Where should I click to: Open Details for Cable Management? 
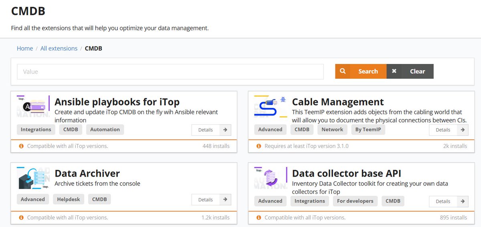[x=449, y=130]
